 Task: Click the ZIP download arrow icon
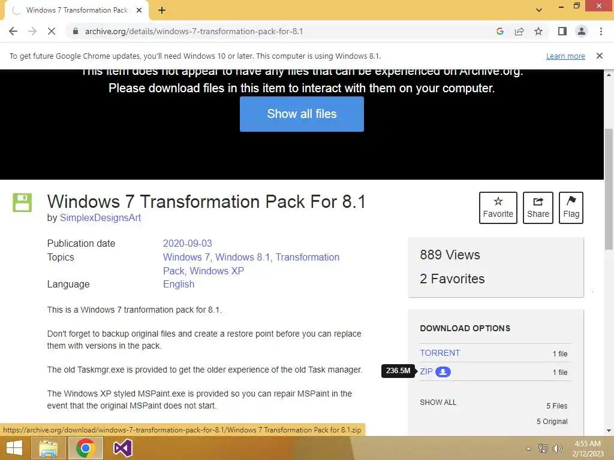[x=443, y=371]
